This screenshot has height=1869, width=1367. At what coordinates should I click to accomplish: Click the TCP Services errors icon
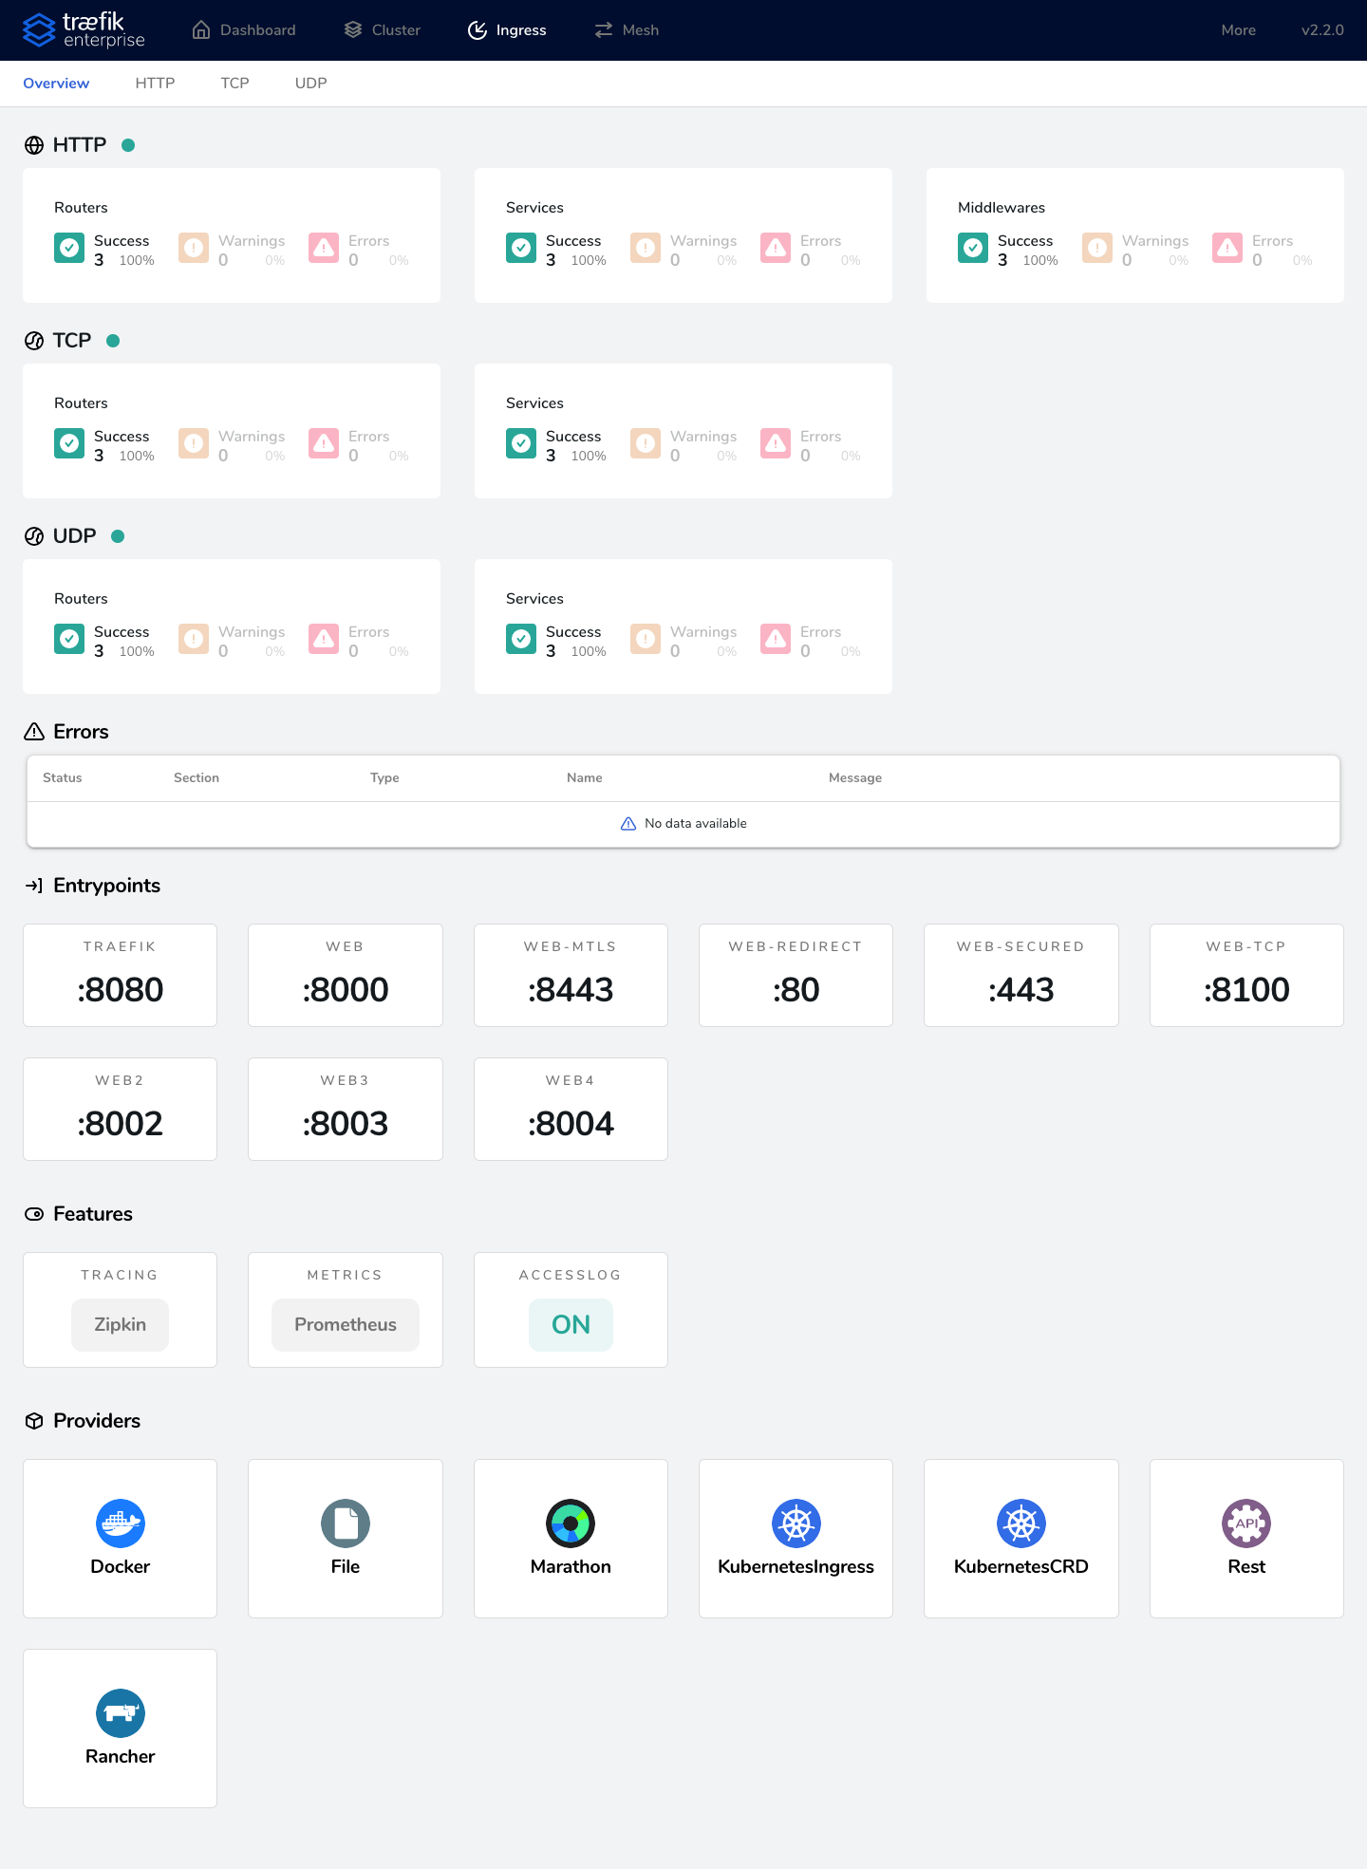pyautogui.click(x=776, y=444)
